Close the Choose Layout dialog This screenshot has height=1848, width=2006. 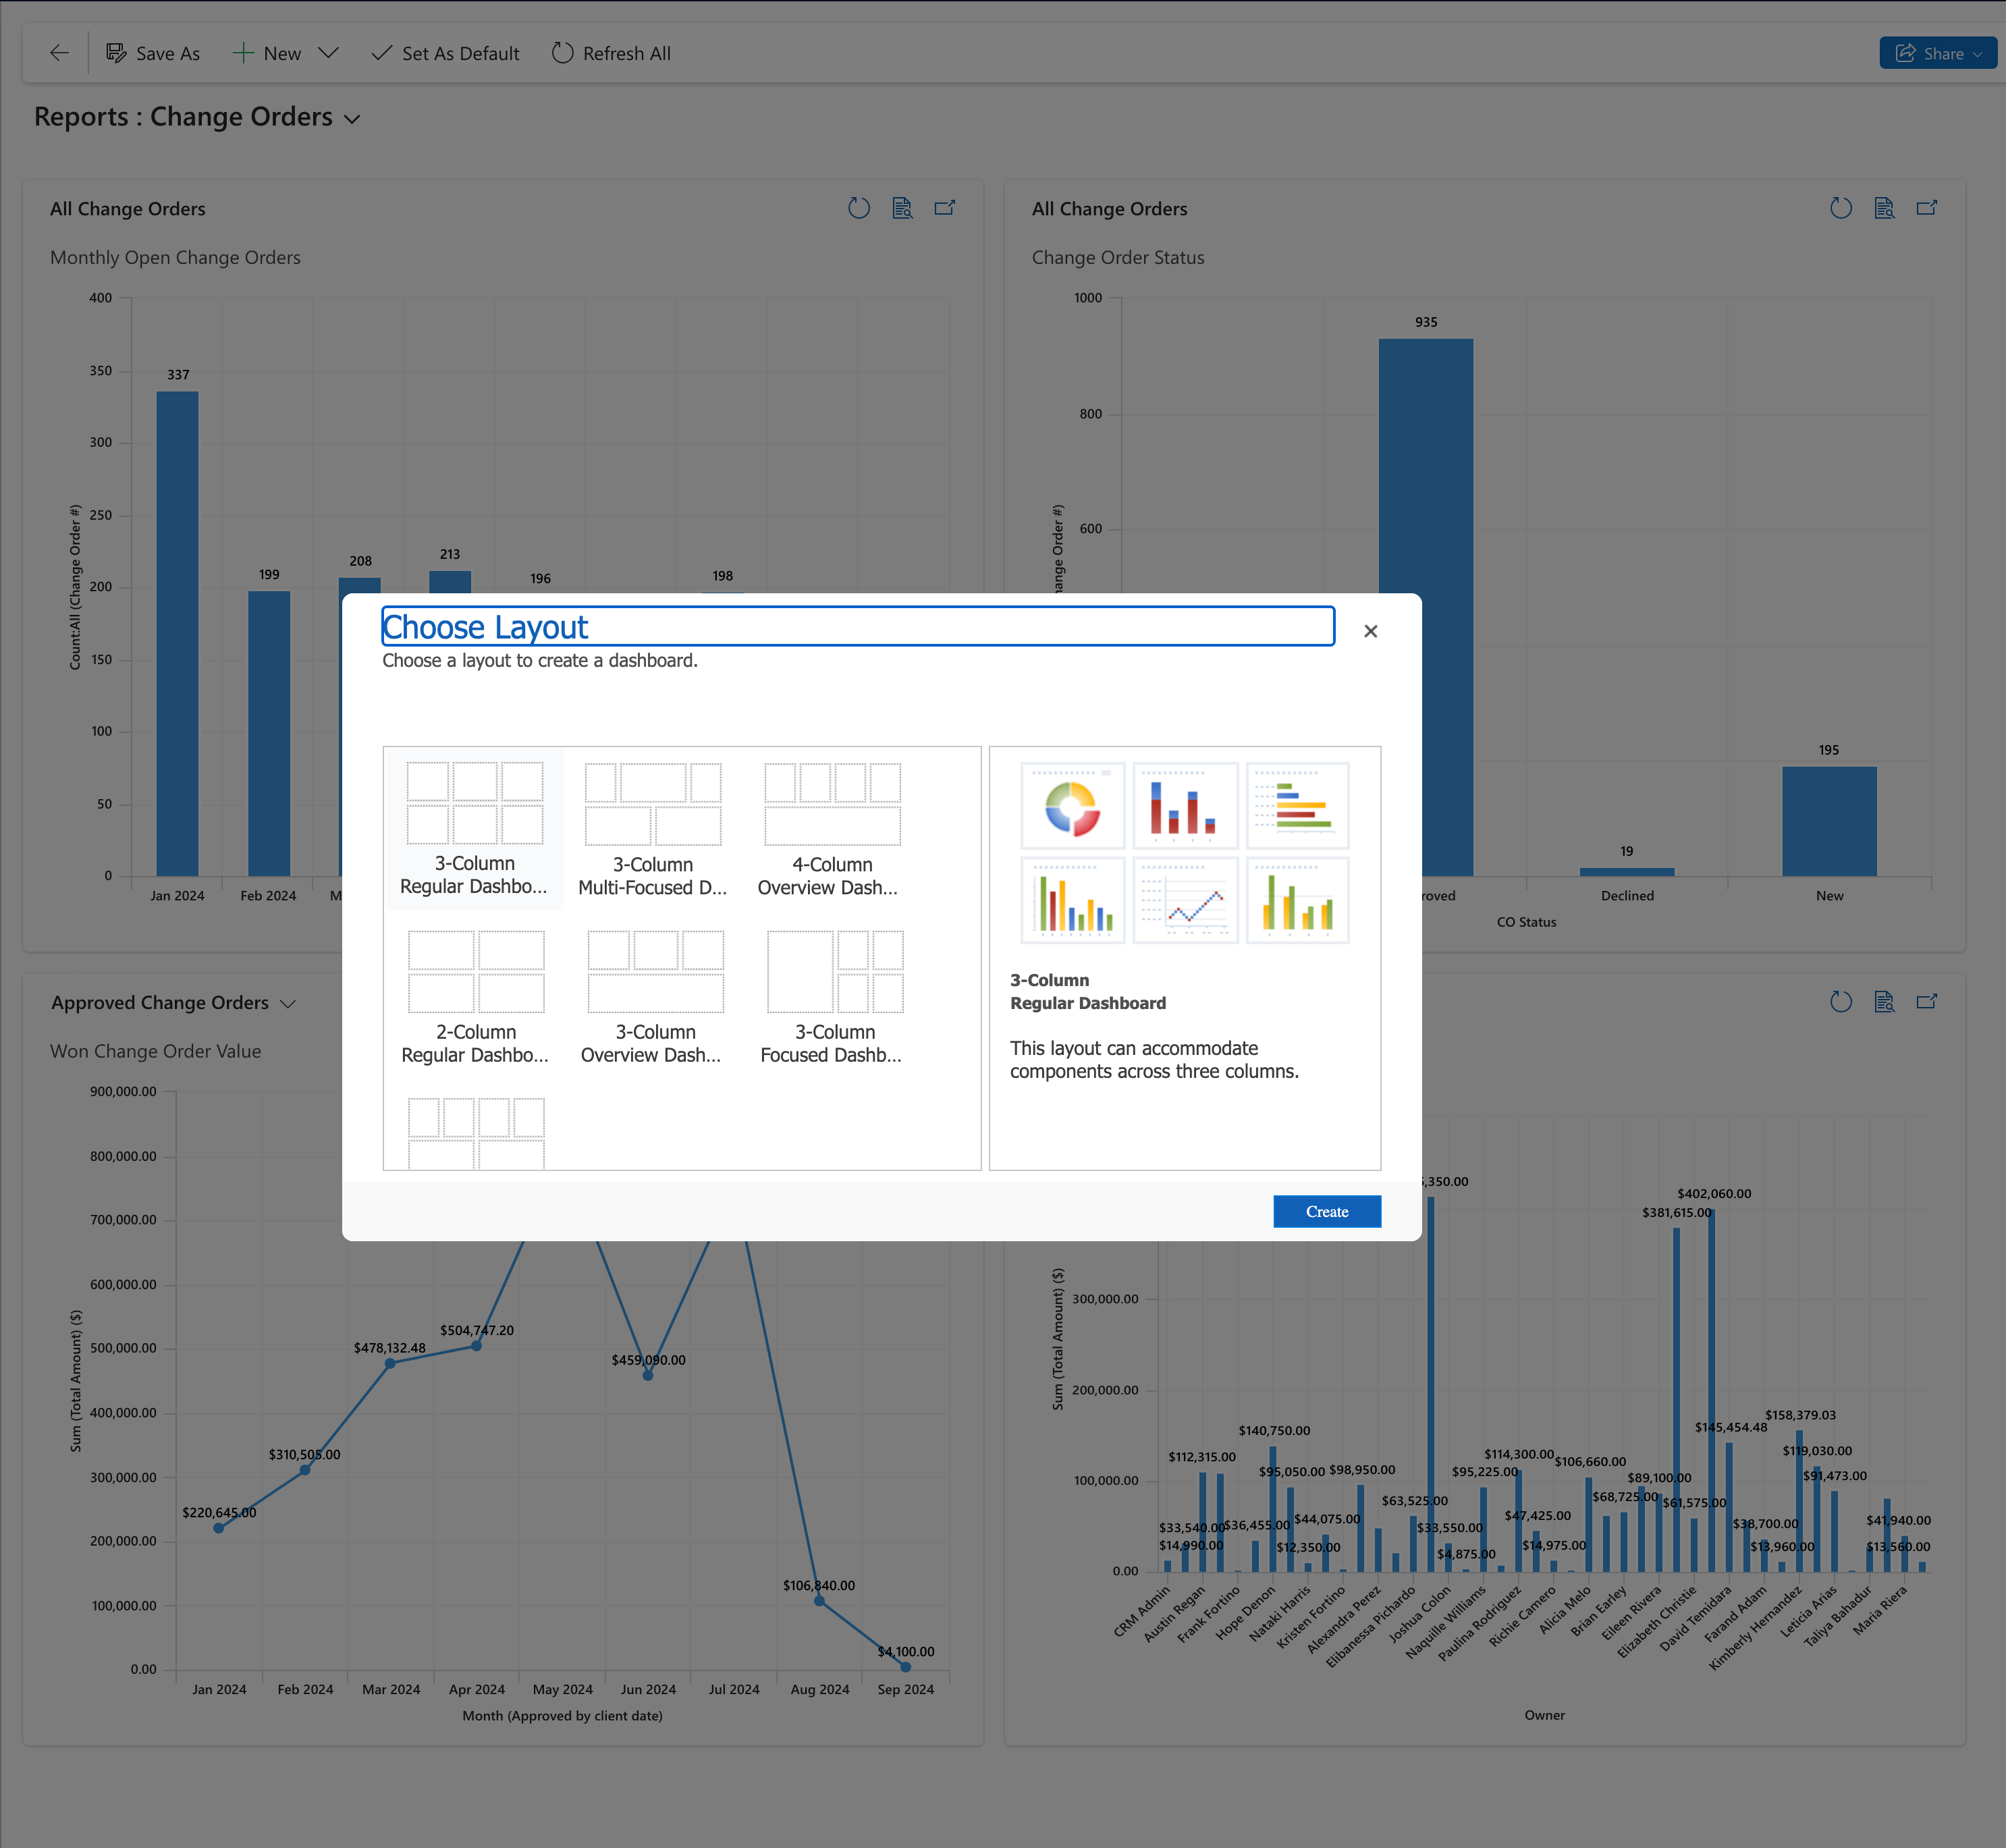(x=1370, y=631)
